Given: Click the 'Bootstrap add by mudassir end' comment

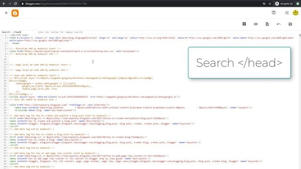Looking at the screenshot, I should coord(33,54).
